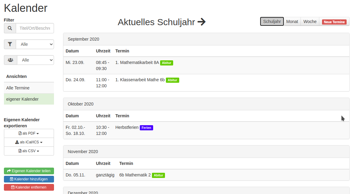Click Abitur tag on Klassenarbeit Mathe 6b
The height and width of the screenshot is (194, 356).
173,80
